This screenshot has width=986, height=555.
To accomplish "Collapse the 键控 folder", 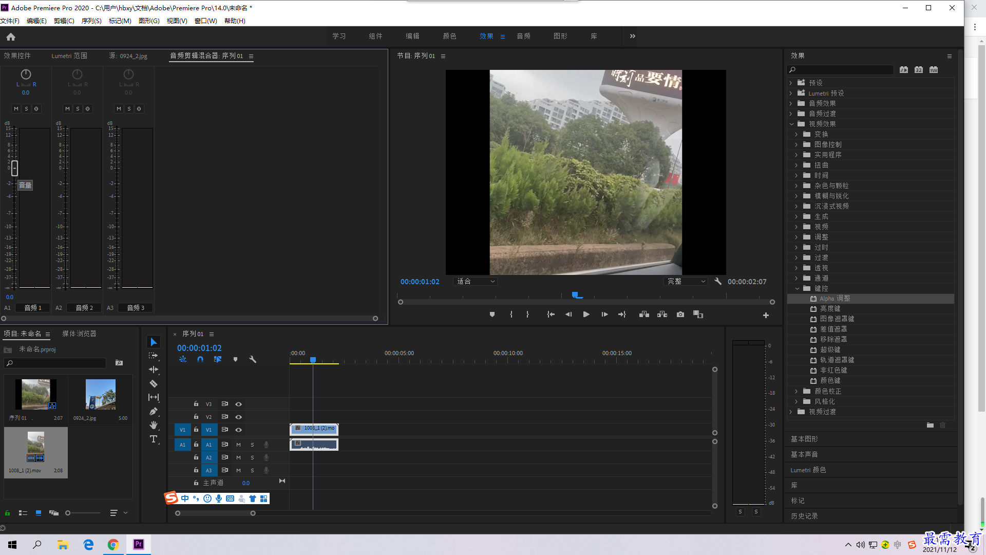I will click(797, 288).
